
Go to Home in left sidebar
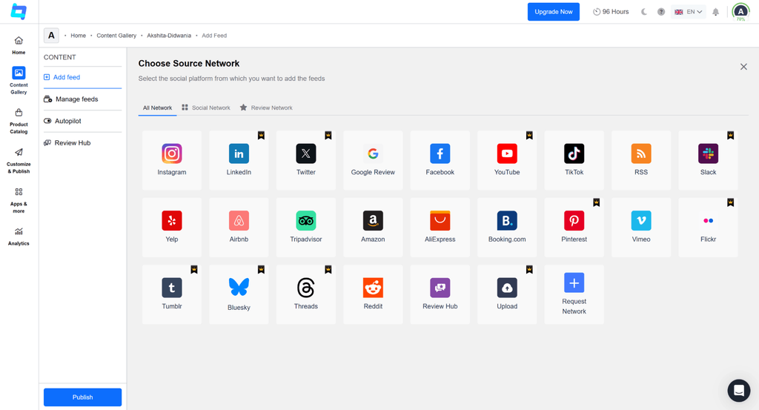tap(19, 45)
